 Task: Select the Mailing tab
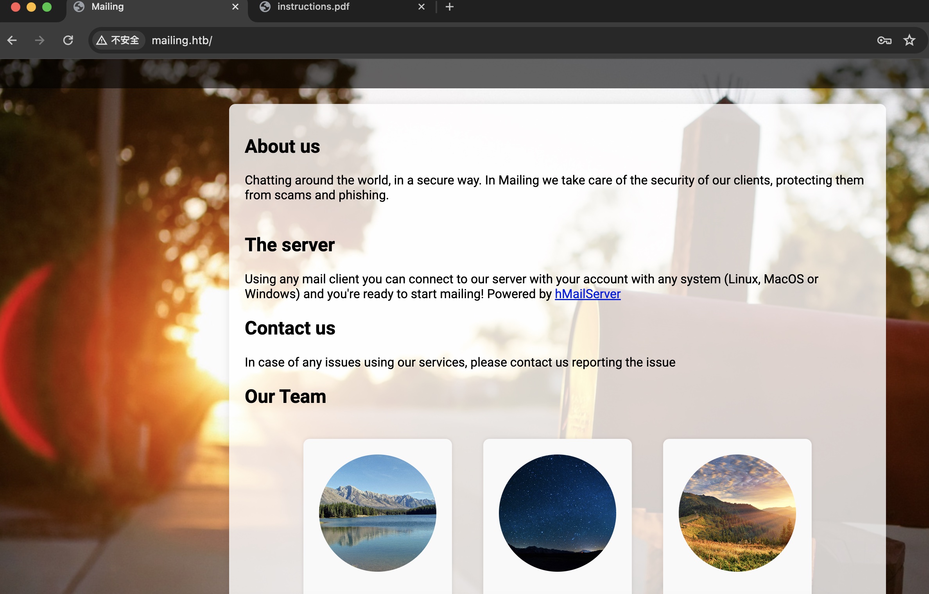108,7
